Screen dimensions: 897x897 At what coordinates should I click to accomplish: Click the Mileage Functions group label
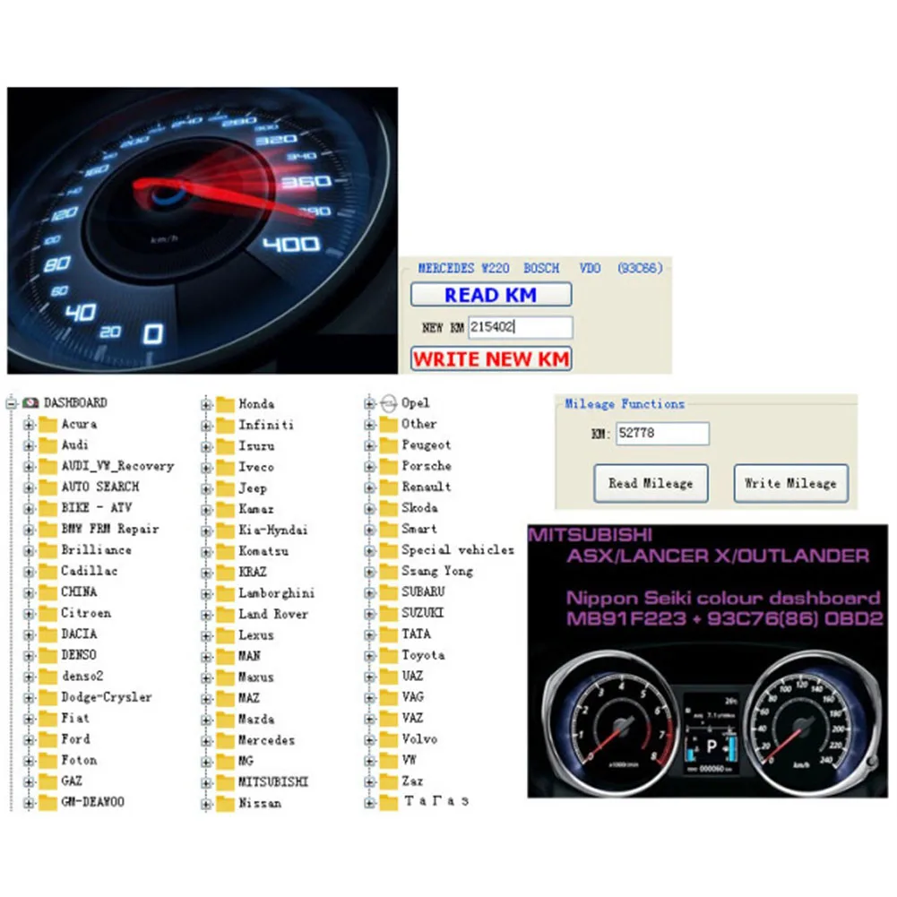(625, 404)
